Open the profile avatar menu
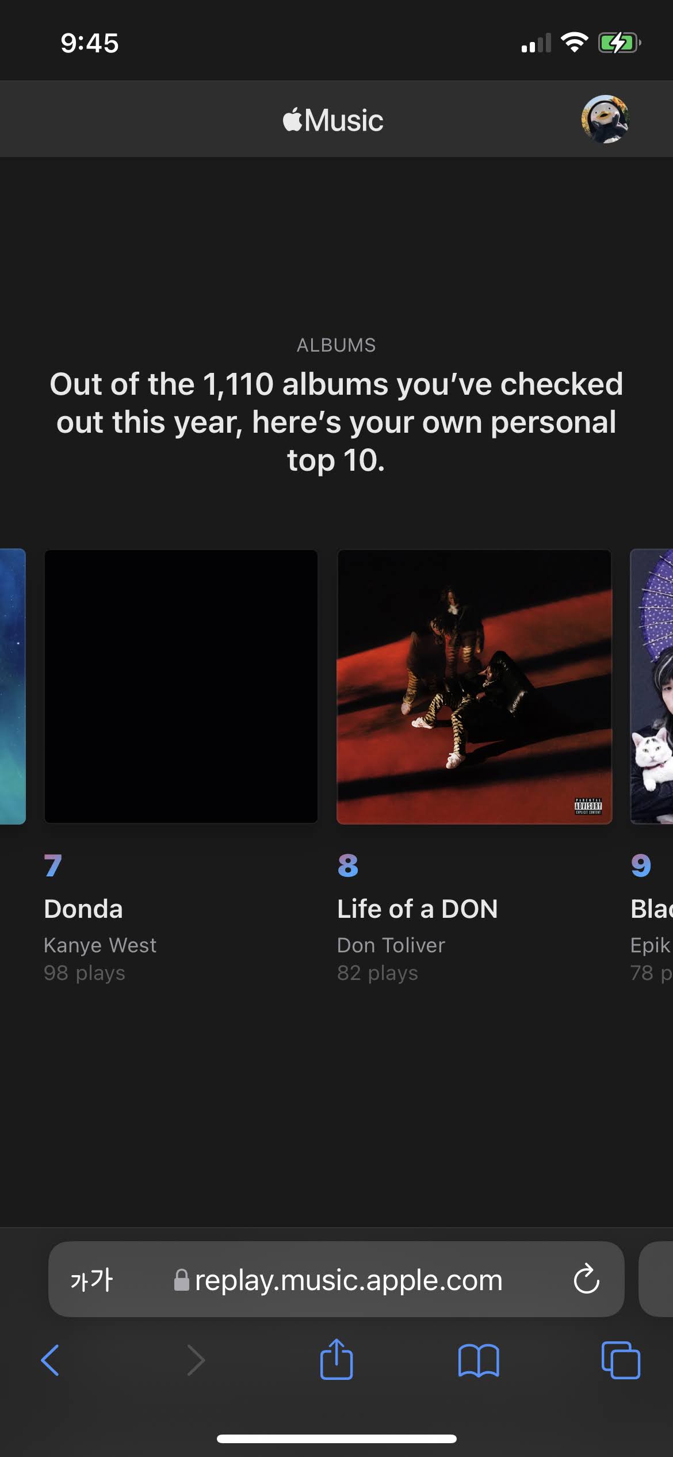Screen dimensions: 673x1457 [x=605, y=119]
